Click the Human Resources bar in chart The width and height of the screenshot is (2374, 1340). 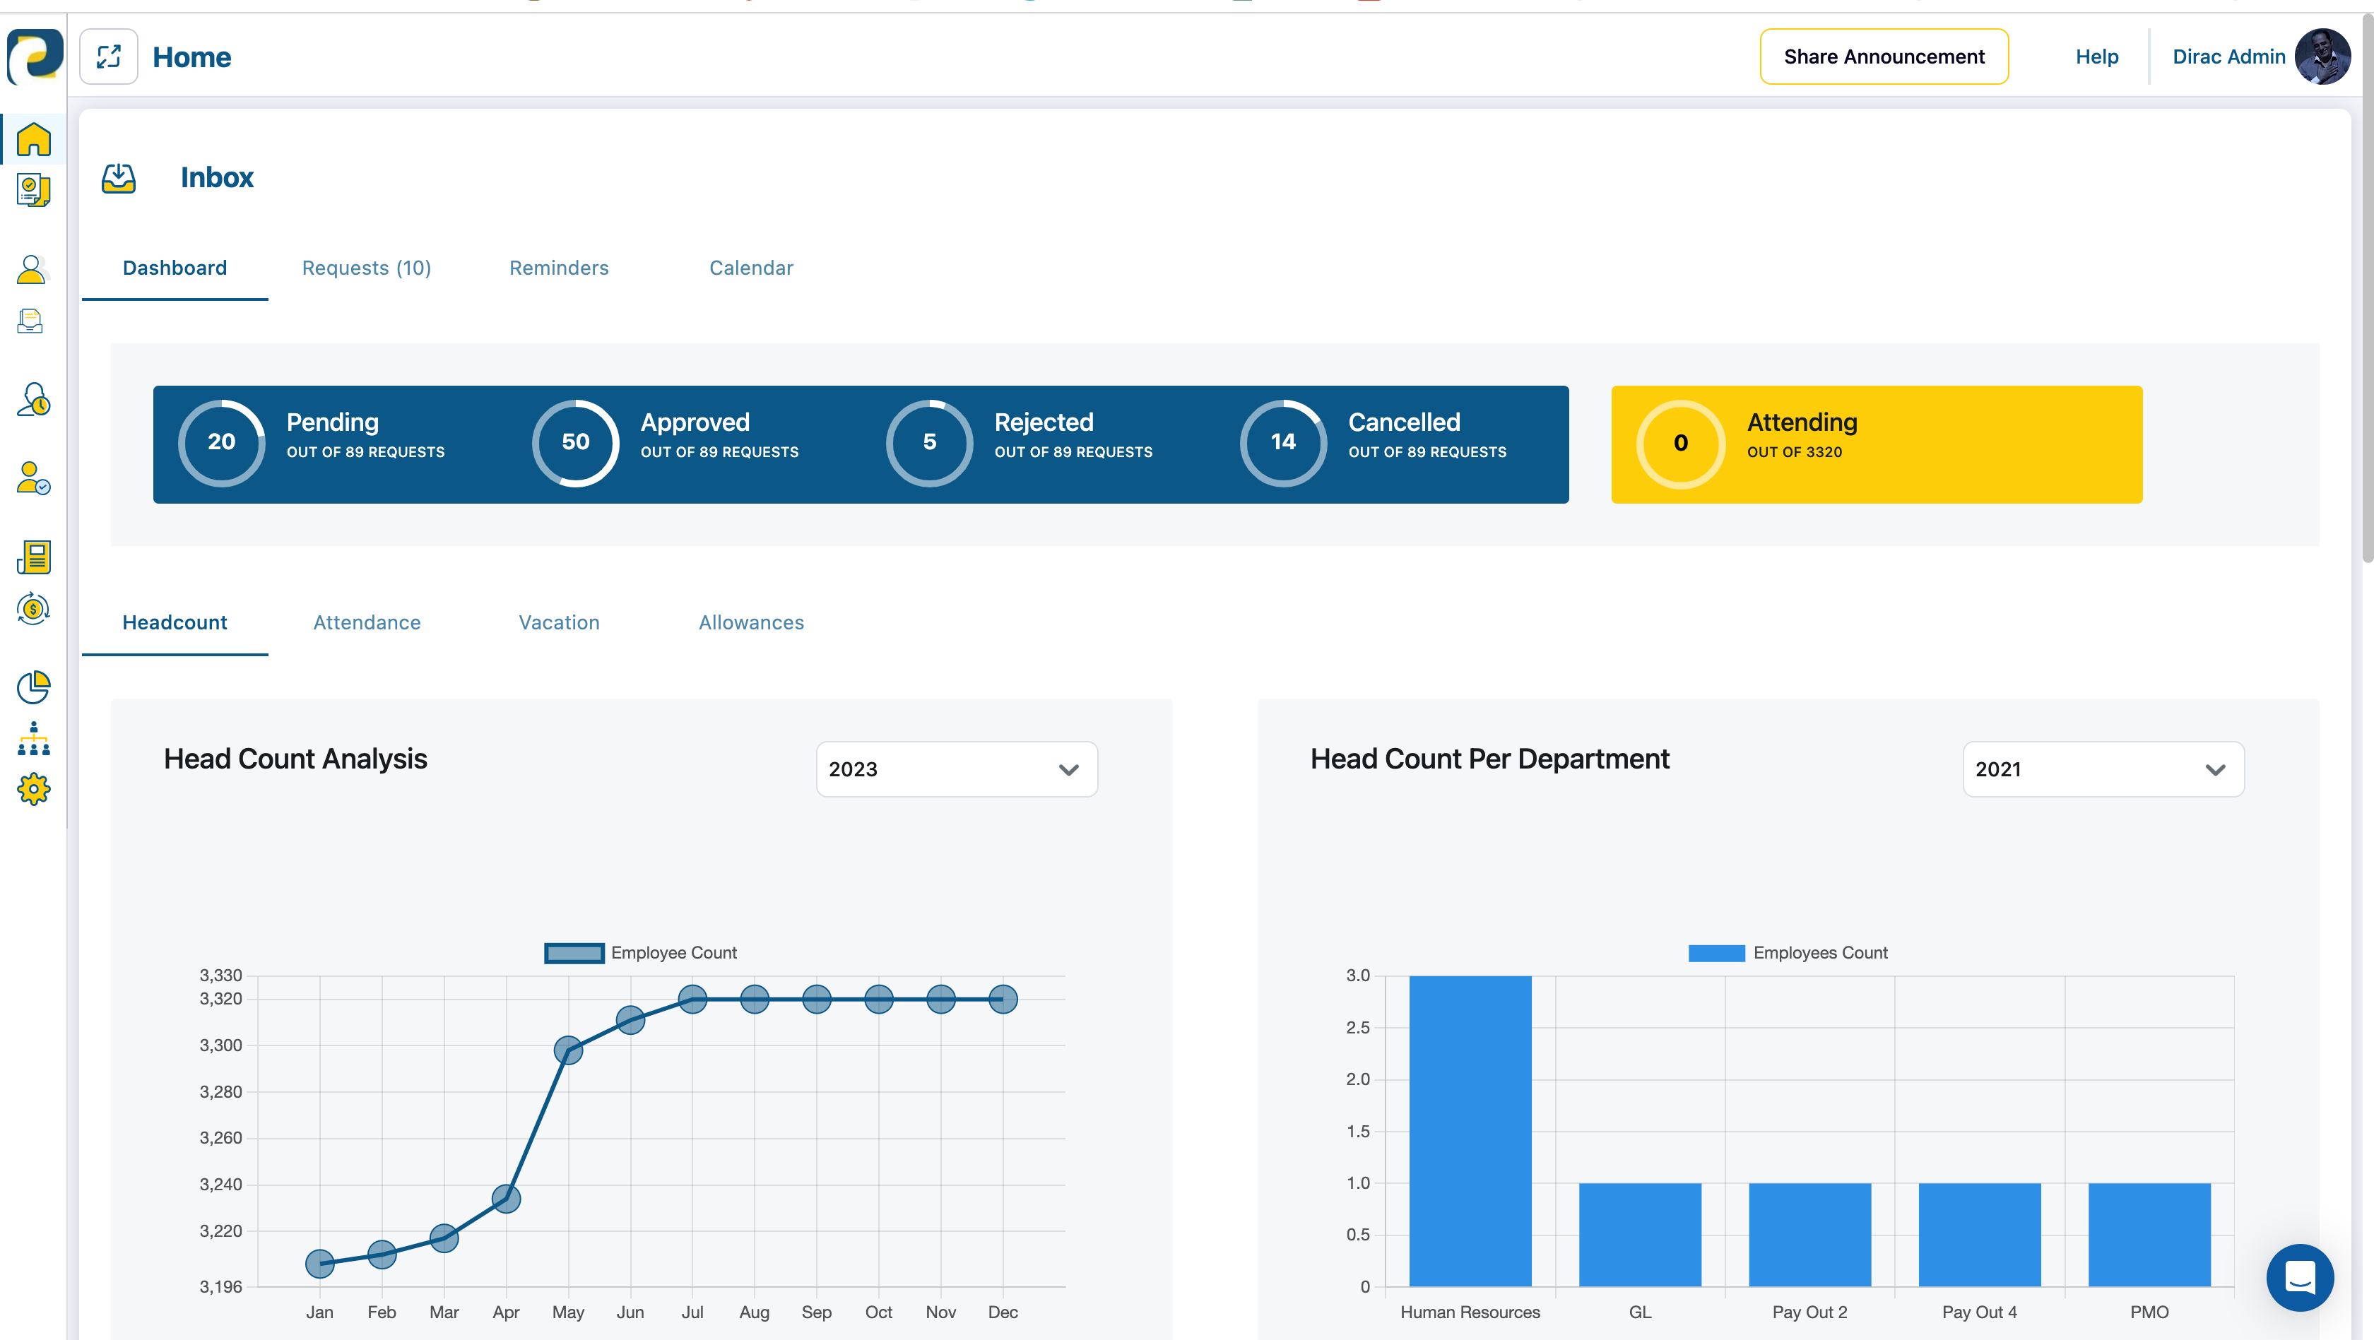[1470, 1131]
